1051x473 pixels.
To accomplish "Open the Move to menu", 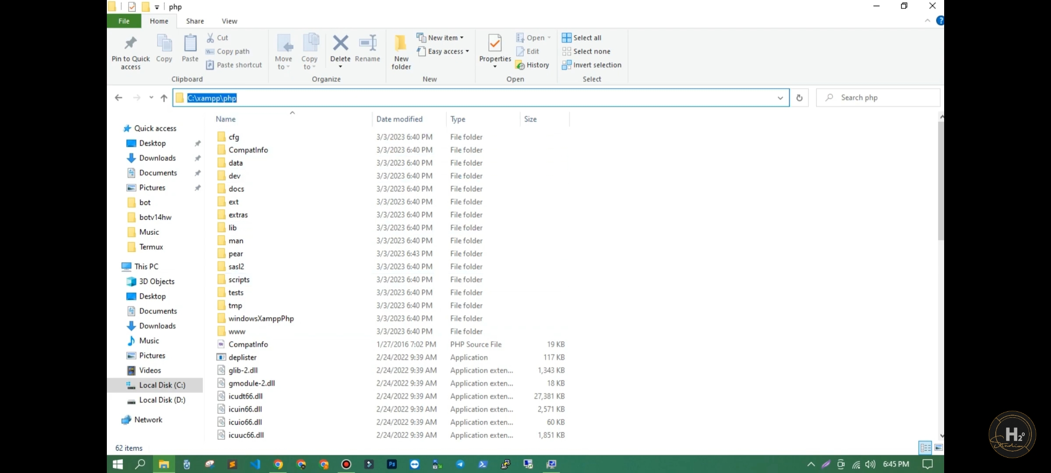I will tap(283, 52).
